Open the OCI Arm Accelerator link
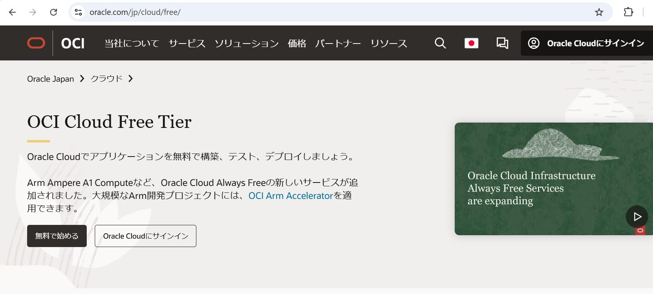Screen dimensions: 653x294 pyautogui.click(x=291, y=195)
